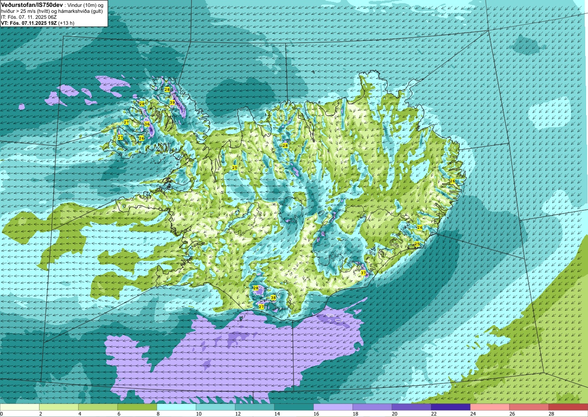Click the light pink 24–26 m/s legend swatch
This screenshot has height=417, width=588.
coord(490,407)
